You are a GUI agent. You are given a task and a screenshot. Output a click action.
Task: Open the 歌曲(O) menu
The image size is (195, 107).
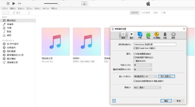point(21,8)
